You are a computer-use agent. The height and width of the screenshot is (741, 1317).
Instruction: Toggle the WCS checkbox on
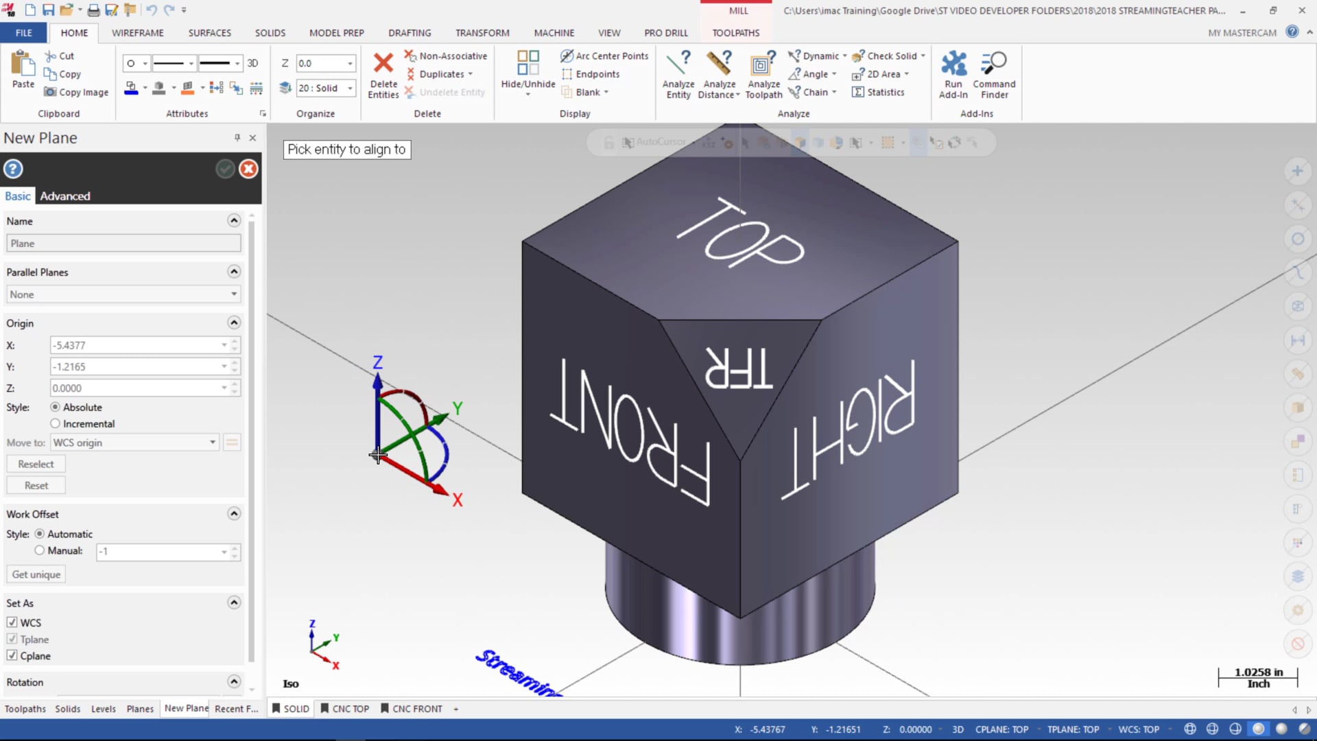tap(12, 622)
